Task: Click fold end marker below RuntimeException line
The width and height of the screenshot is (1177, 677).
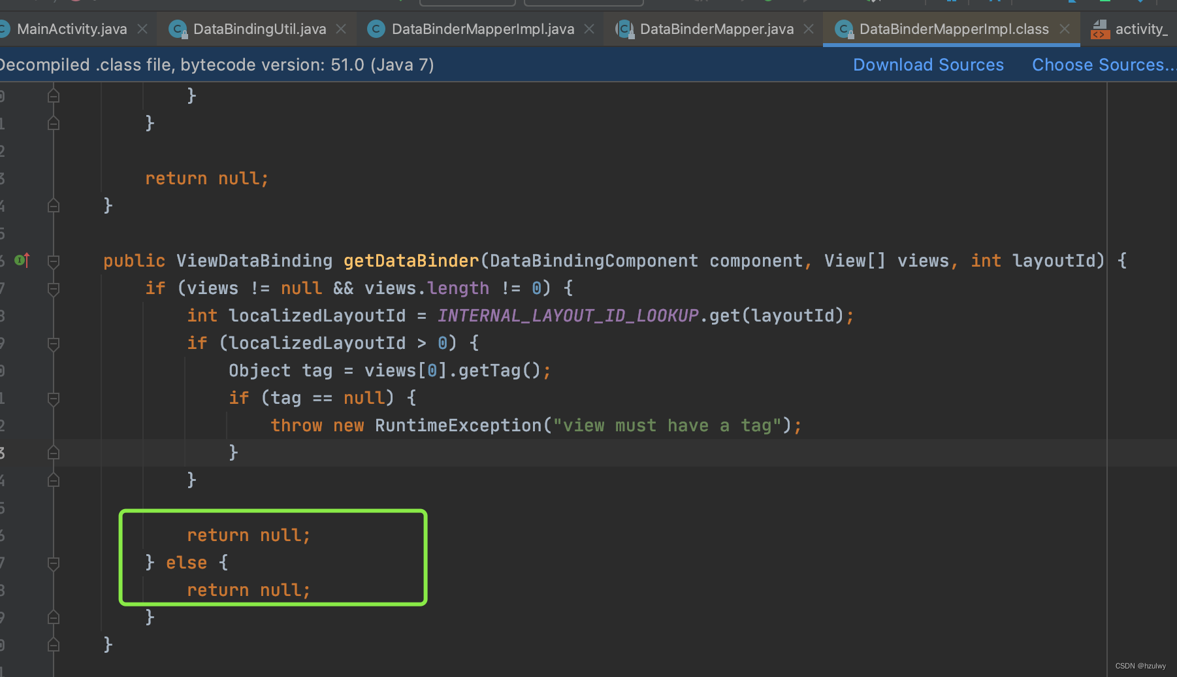Action: (54, 453)
